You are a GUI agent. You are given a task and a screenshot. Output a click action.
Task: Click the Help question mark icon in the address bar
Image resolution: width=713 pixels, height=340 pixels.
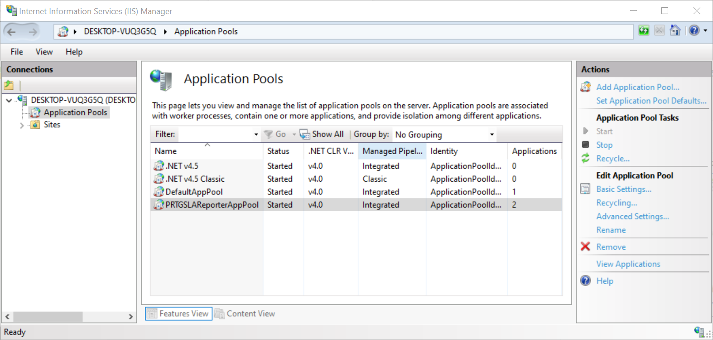pos(694,30)
